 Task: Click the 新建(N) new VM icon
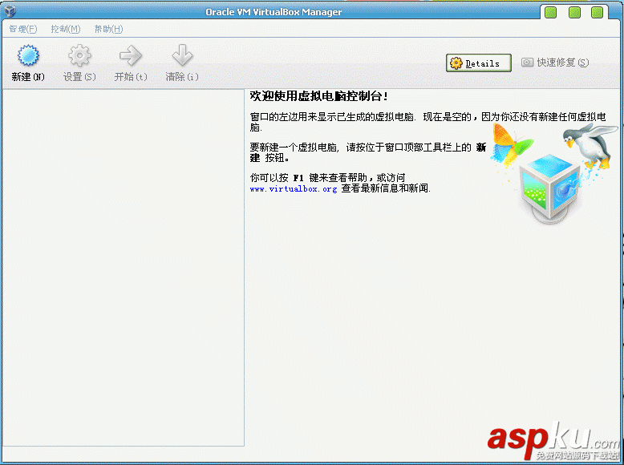pos(28,55)
